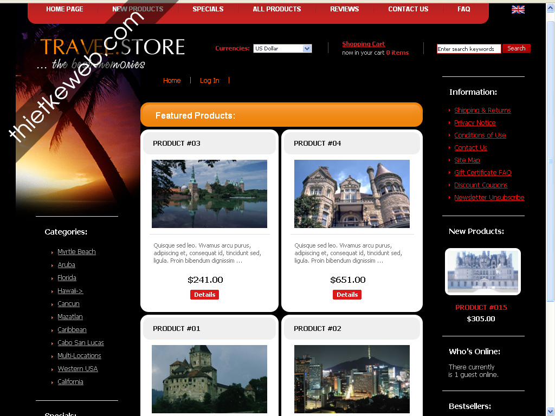Click the scrollbar down arrow
Viewport: 555px width, 416px height.
coord(550,411)
